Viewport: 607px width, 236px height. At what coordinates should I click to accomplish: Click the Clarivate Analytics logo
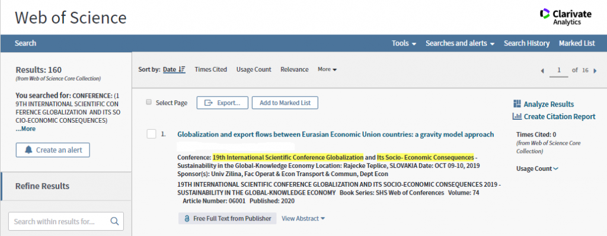(566, 17)
